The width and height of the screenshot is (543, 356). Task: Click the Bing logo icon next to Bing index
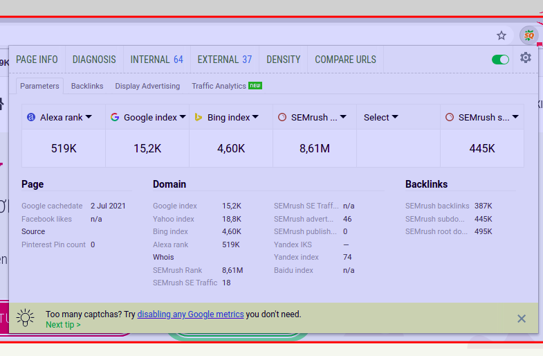pyautogui.click(x=199, y=117)
